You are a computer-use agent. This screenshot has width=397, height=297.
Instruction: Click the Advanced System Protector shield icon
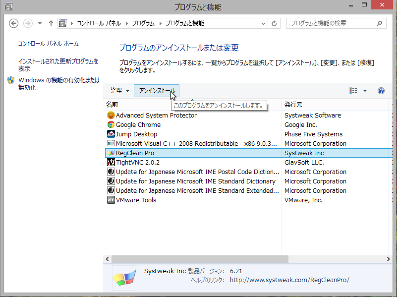(111, 116)
